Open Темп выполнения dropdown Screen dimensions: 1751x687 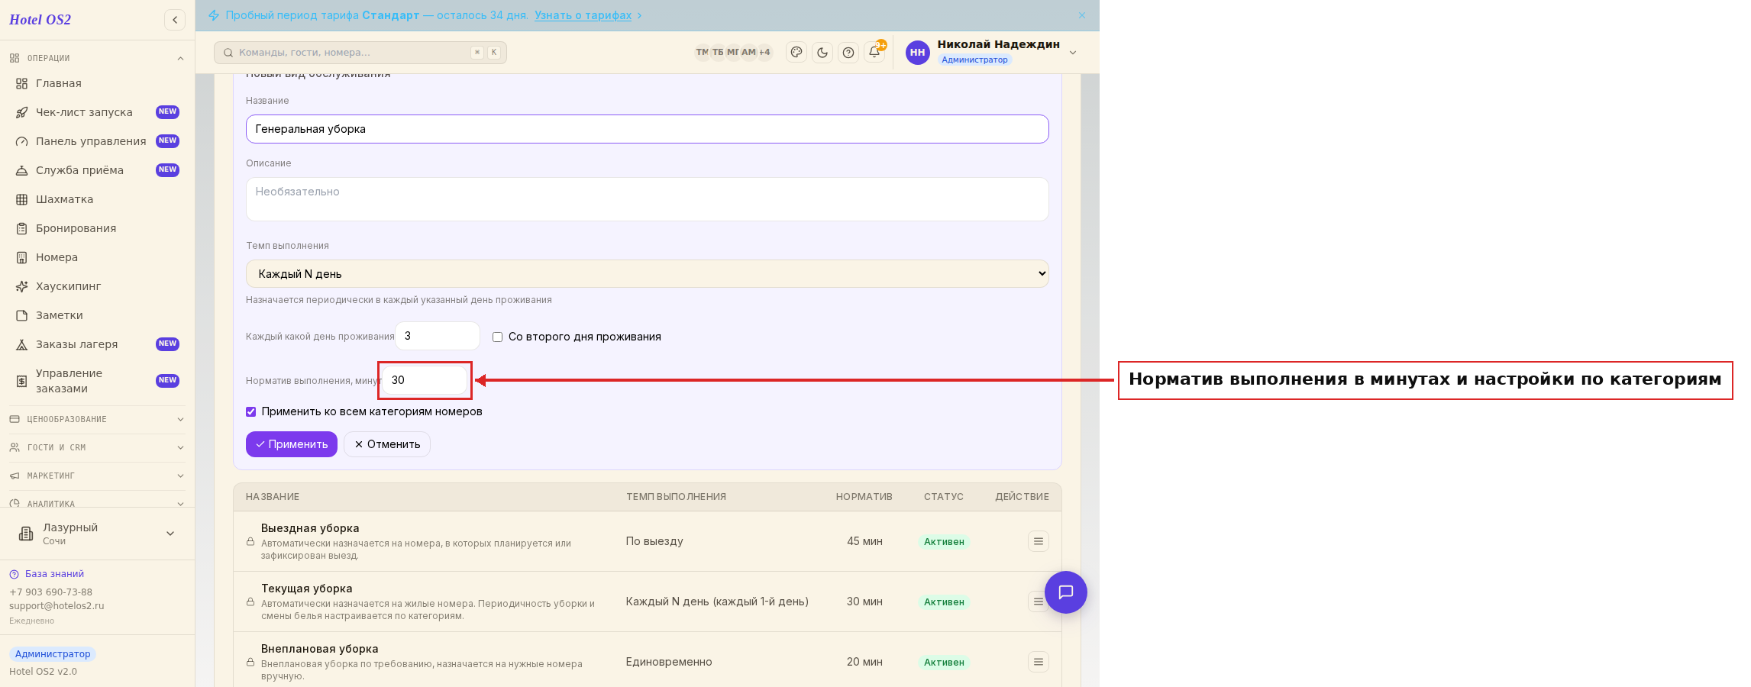coord(647,274)
